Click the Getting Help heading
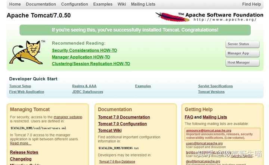The image size is (269, 165). click(x=199, y=109)
